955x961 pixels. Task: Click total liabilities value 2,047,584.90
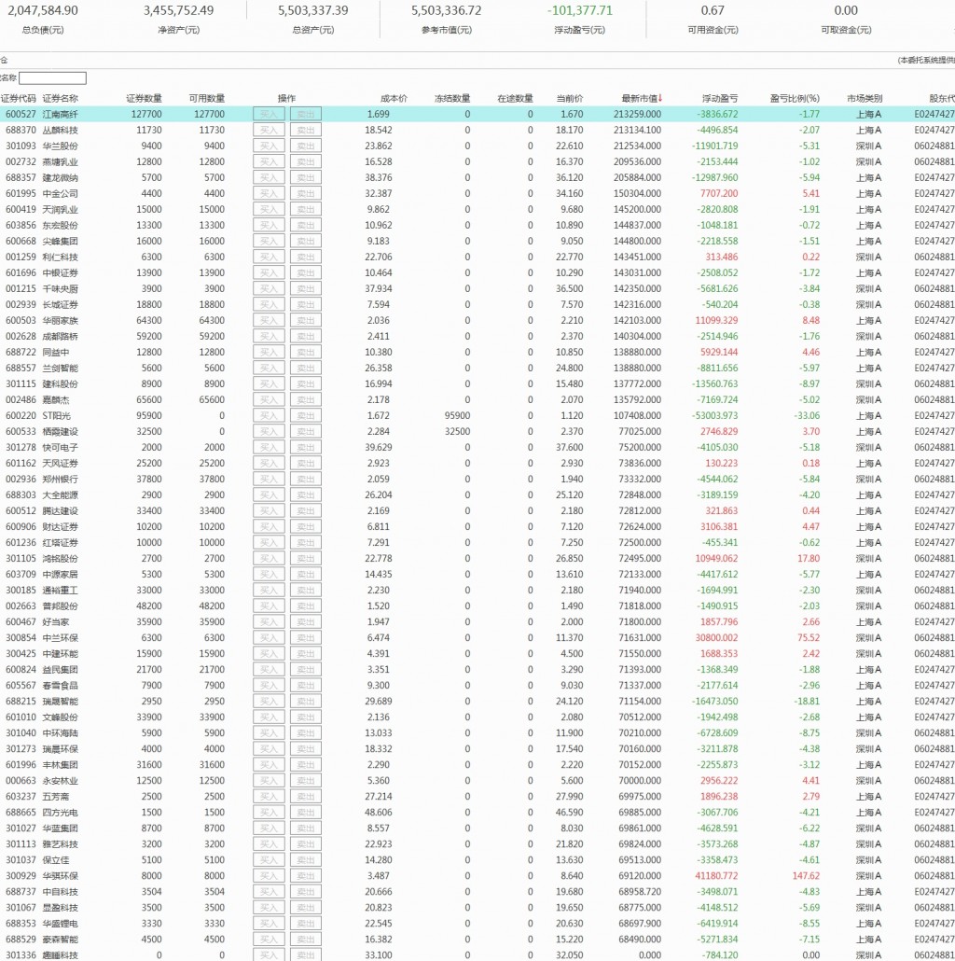point(43,10)
